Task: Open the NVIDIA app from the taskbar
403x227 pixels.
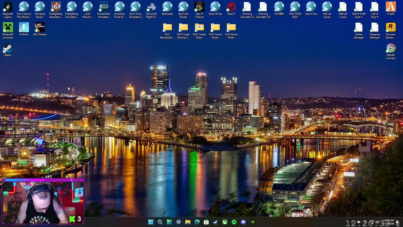Action: point(253,222)
